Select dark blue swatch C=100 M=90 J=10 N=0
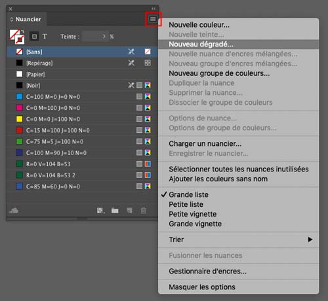The image size is (328, 301). (82, 152)
